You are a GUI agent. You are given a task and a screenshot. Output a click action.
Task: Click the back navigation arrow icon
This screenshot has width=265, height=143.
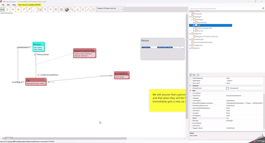[13, 10]
